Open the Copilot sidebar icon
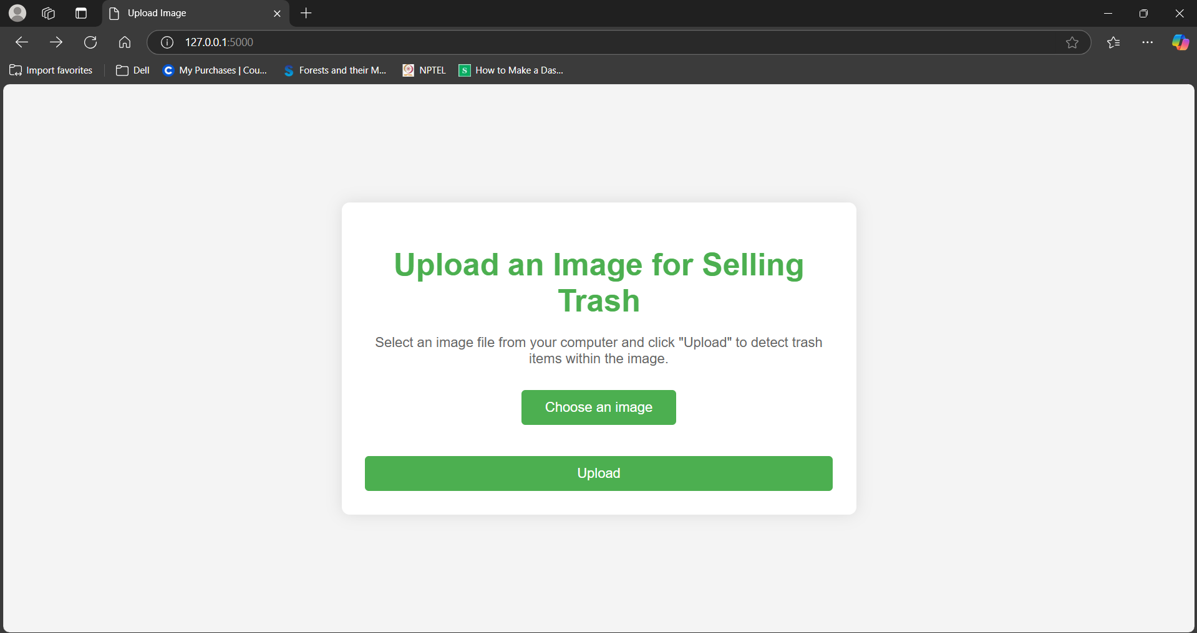The width and height of the screenshot is (1197, 633). click(1180, 42)
